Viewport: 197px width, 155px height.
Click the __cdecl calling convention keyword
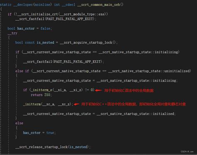coord(68,5)
